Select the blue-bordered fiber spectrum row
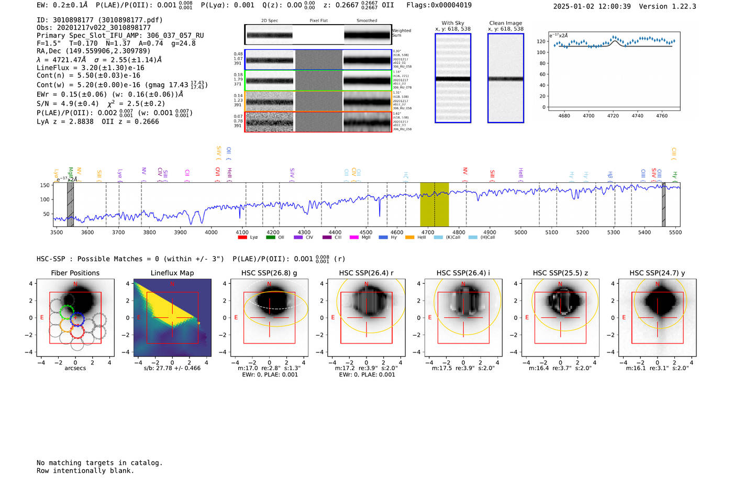This screenshot has width=733, height=499. point(318,60)
